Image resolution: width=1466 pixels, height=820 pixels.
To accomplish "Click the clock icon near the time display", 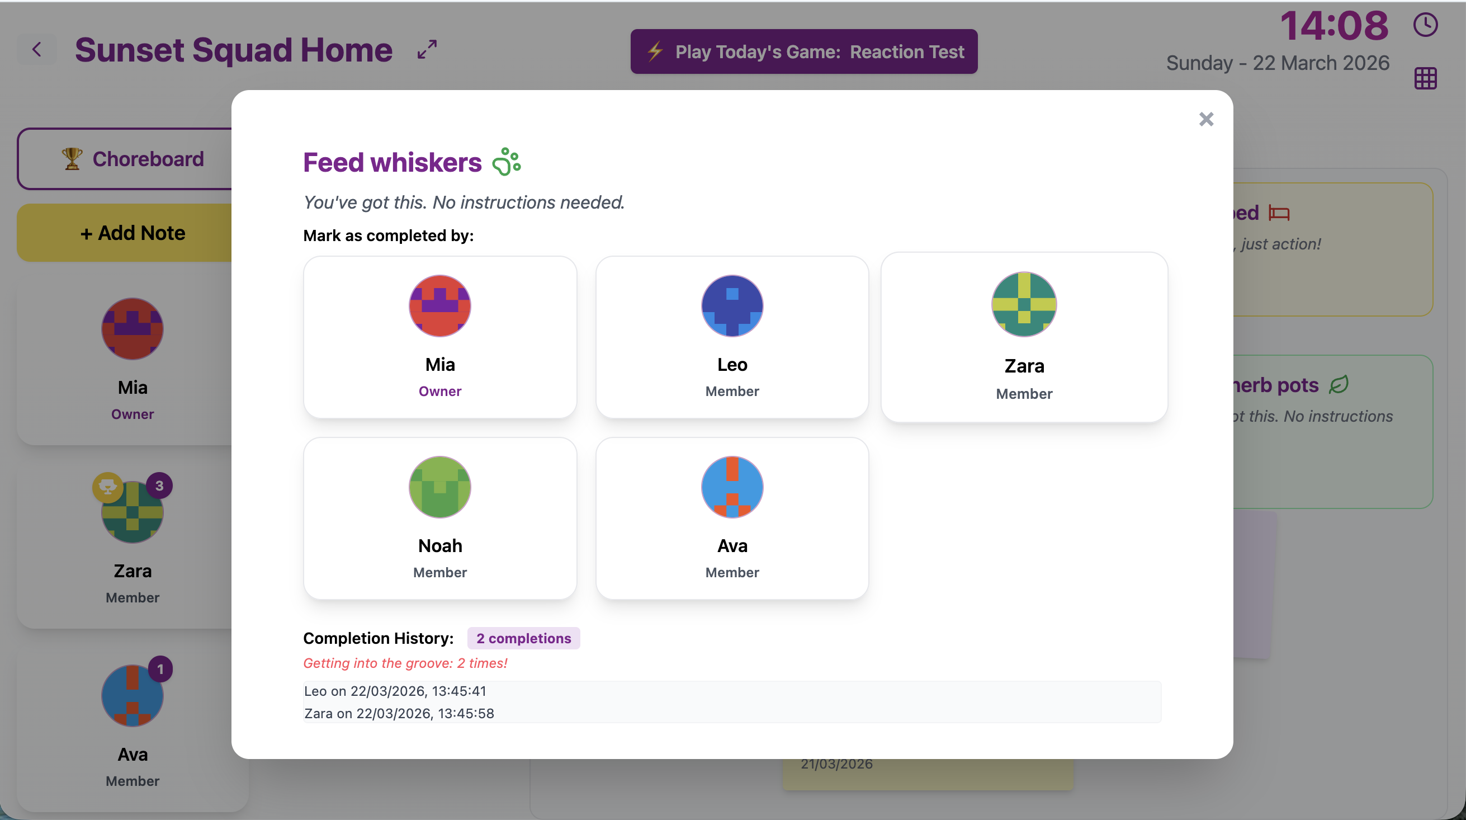I will (1426, 24).
